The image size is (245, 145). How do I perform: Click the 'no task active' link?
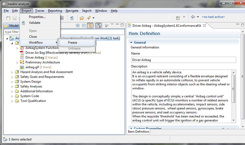click(213, 17)
